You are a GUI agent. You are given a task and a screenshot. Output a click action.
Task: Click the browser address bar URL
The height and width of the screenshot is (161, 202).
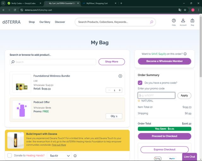[39, 10]
